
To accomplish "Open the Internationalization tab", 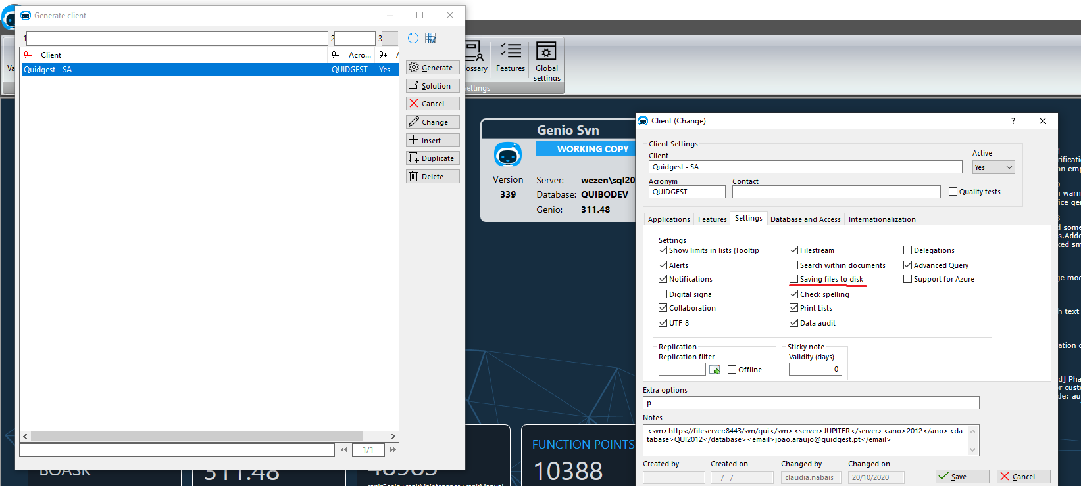I will tap(882, 219).
